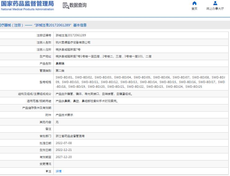Click management category value 第二类
This screenshot has height=176, width=230.
[60, 71]
